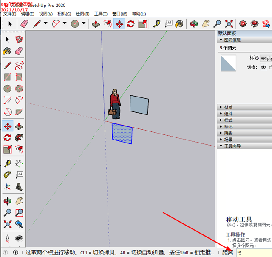Screen dimensions: 272x257
Task: Pick the Tape Measure tool in top toolbar
Action: (x=157, y=24)
